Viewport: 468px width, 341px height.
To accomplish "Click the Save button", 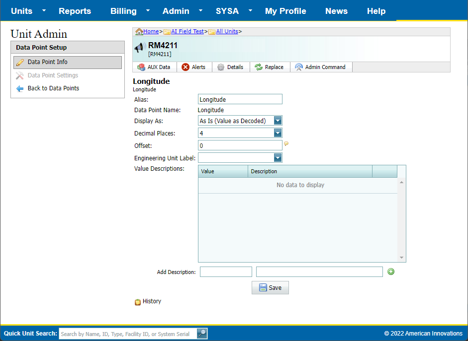I will click(x=270, y=288).
